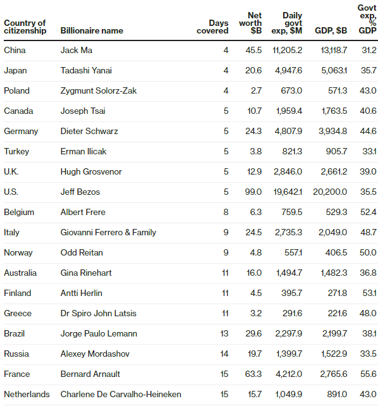Select Bernard Arnault's net worth 63.3
The height and width of the screenshot is (413, 378).
(253, 374)
